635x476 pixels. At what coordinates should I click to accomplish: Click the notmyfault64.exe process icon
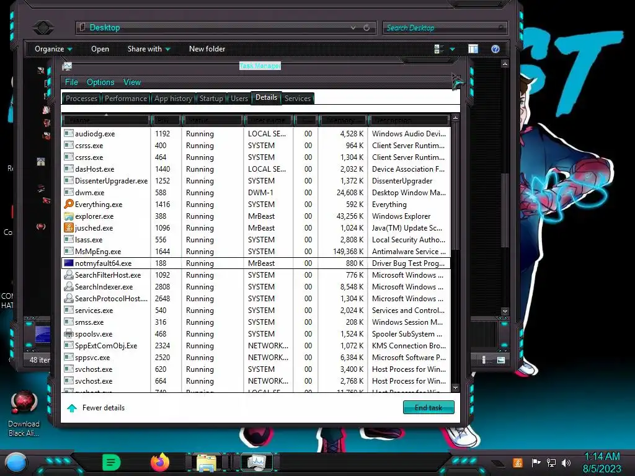pos(69,263)
